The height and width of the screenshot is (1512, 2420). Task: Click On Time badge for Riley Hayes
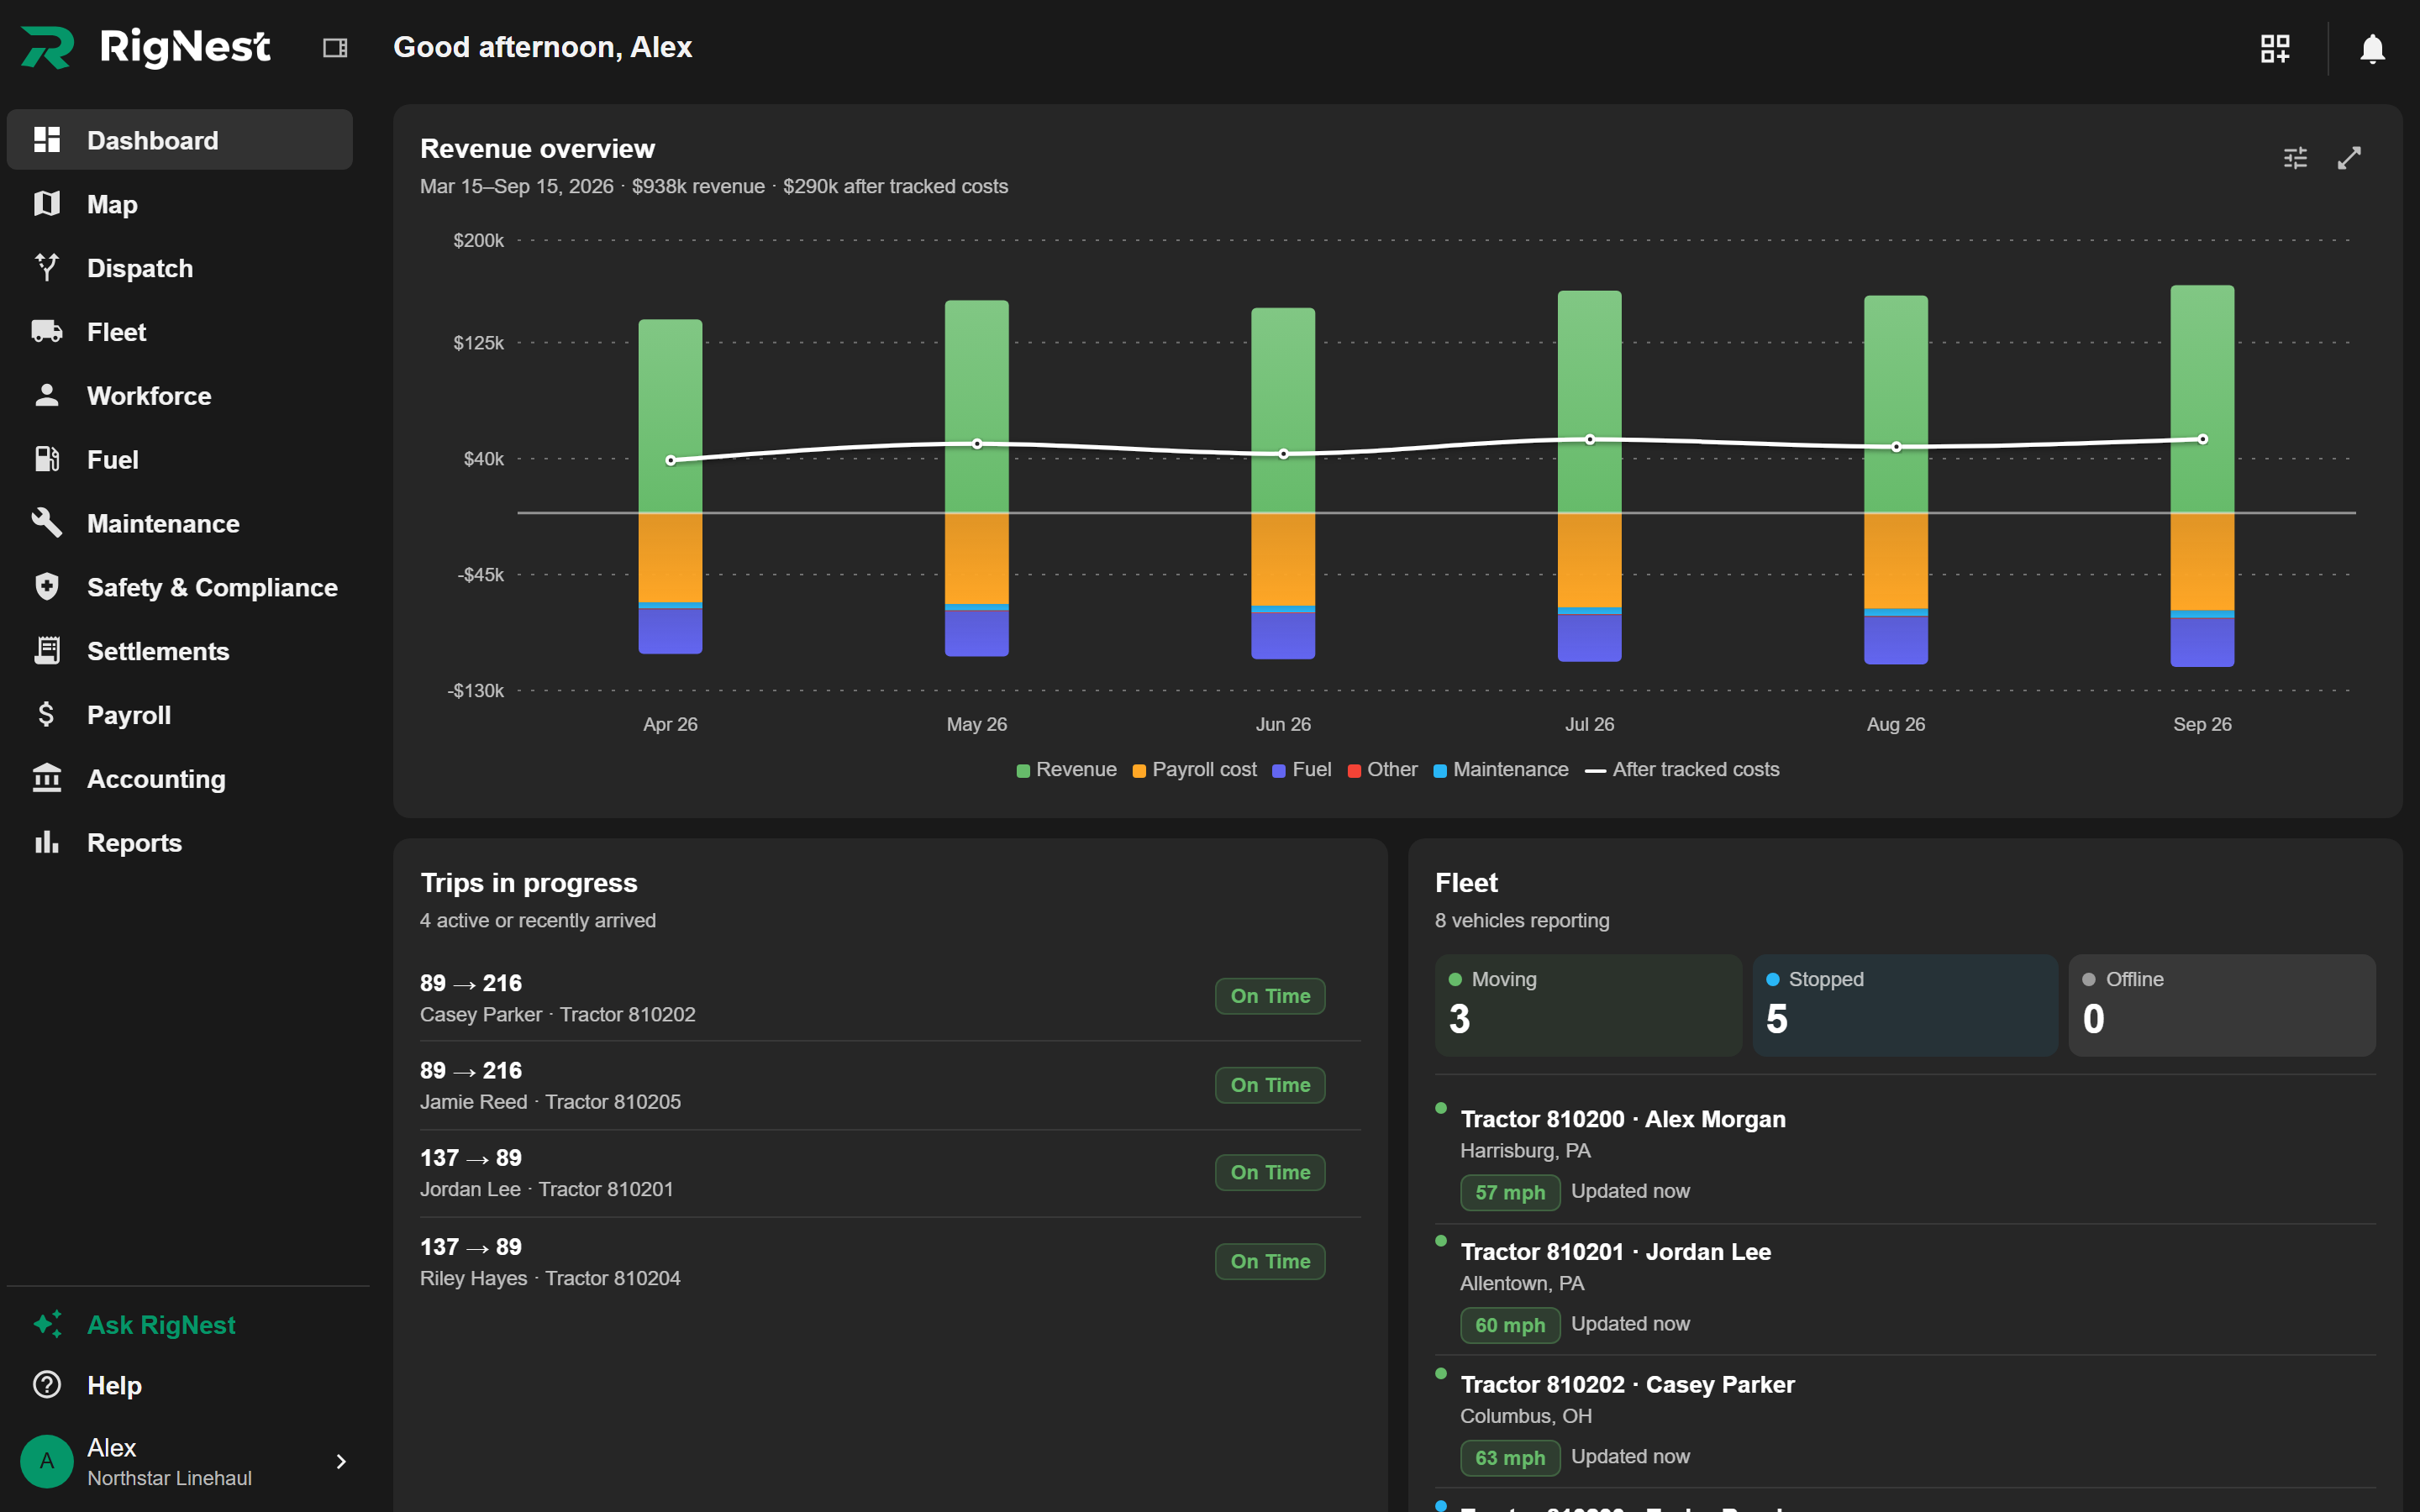(1270, 1262)
